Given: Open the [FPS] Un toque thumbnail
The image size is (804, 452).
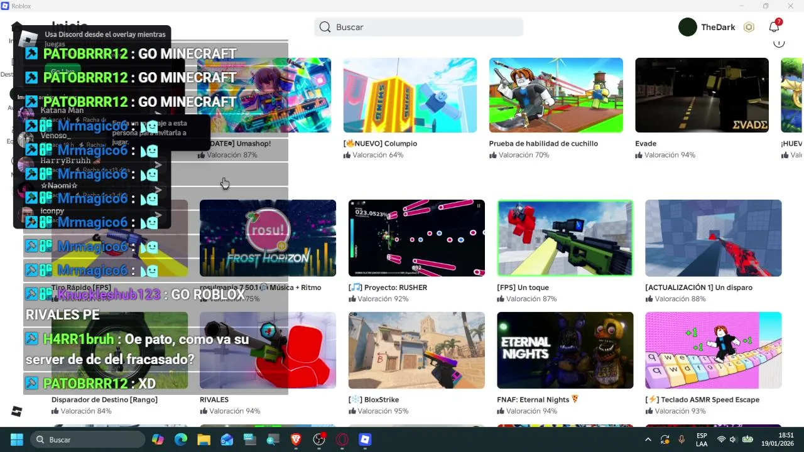Looking at the screenshot, I should pyautogui.click(x=565, y=238).
